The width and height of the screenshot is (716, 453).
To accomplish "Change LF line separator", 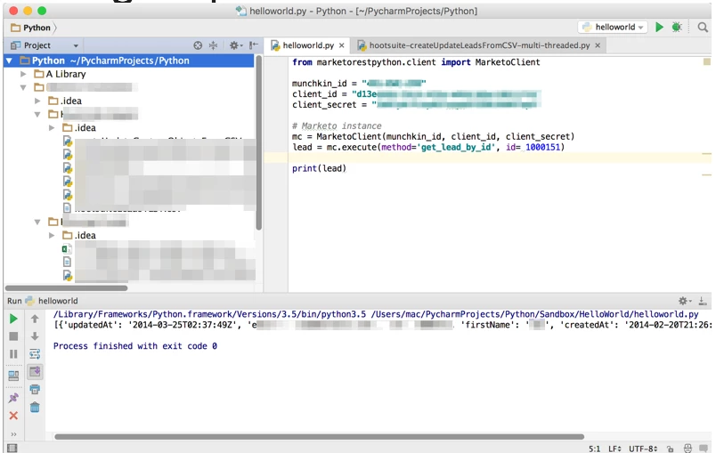I will (x=614, y=449).
